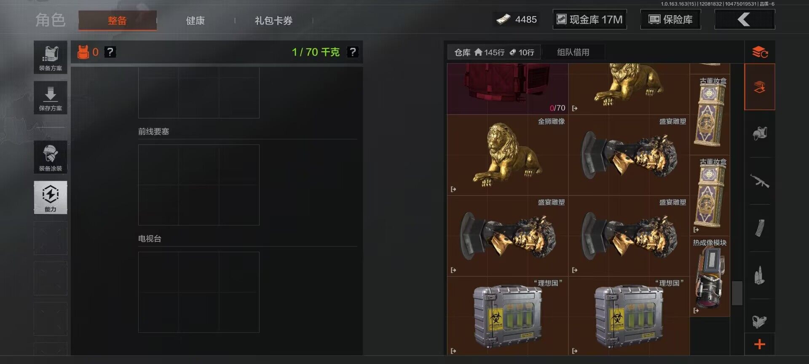
Task: Select the 热成像模块 item thumbnail
Action: 710,277
